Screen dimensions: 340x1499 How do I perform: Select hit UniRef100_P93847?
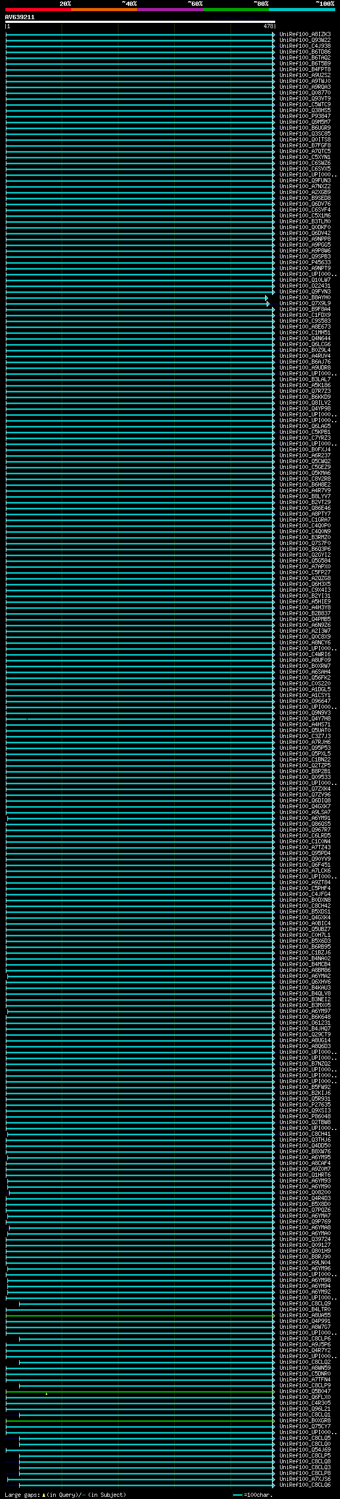[x=304, y=116]
